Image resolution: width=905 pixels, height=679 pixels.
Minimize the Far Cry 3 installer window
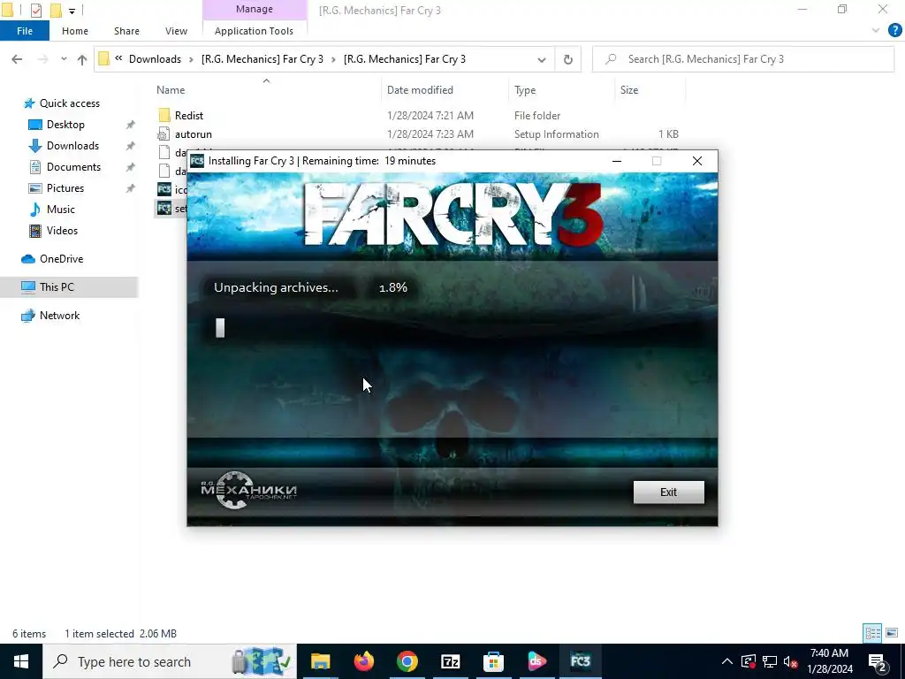point(616,161)
